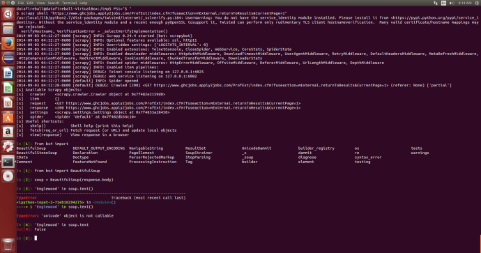The height and width of the screenshot is (253, 481).
Task: Click the fetch(req_or_url) shortcut line
Action: coord(97,130)
